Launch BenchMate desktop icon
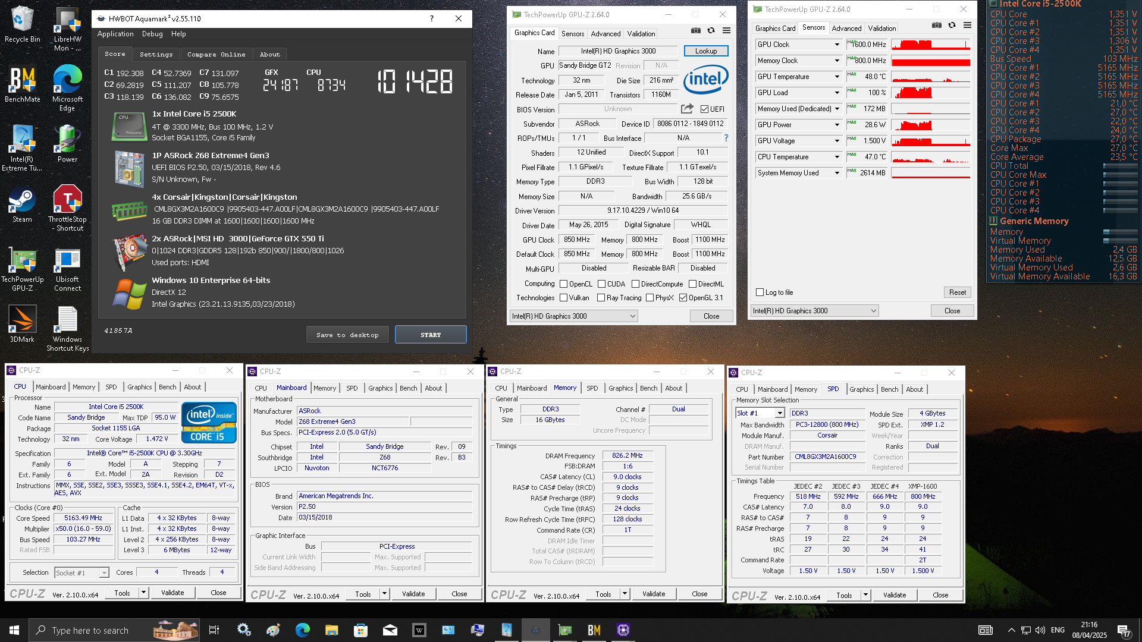Image resolution: width=1142 pixels, height=642 pixels. [x=23, y=84]
